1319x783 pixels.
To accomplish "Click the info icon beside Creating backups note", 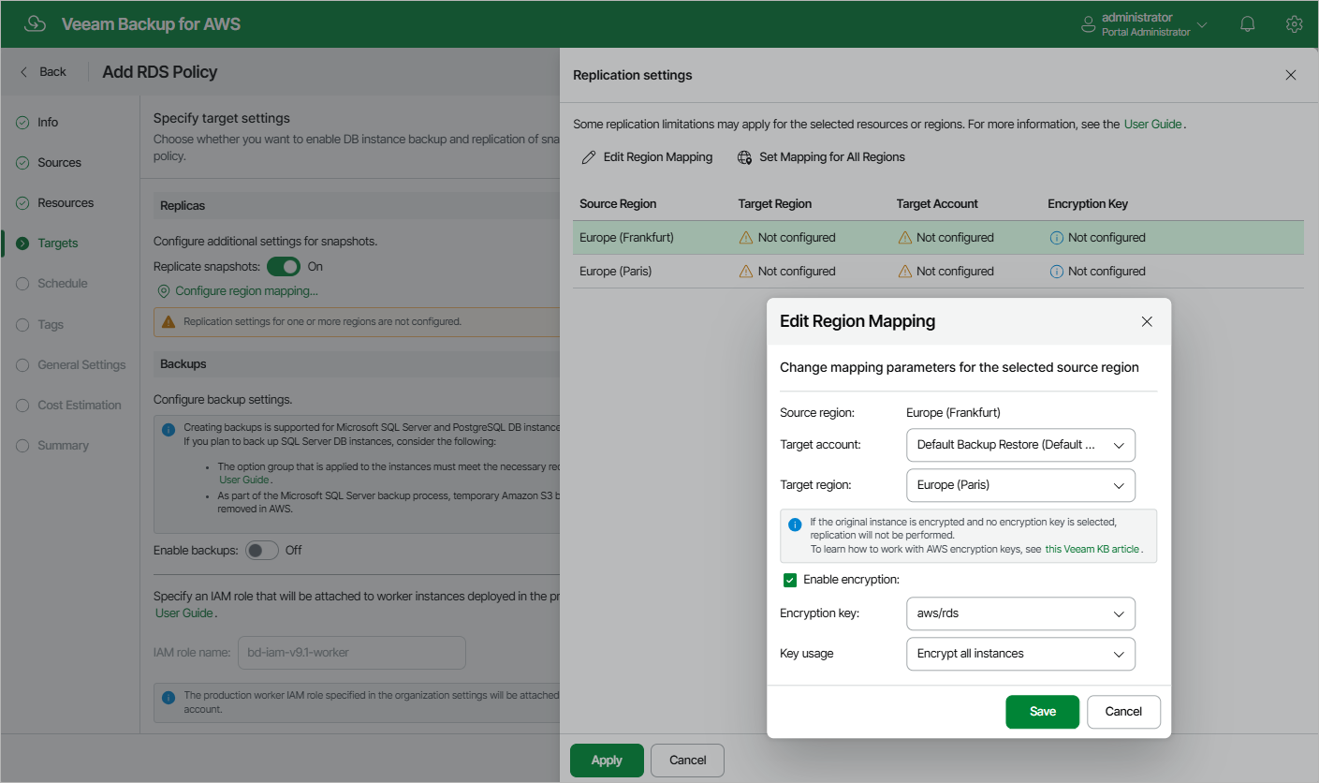I will [169, 430].
